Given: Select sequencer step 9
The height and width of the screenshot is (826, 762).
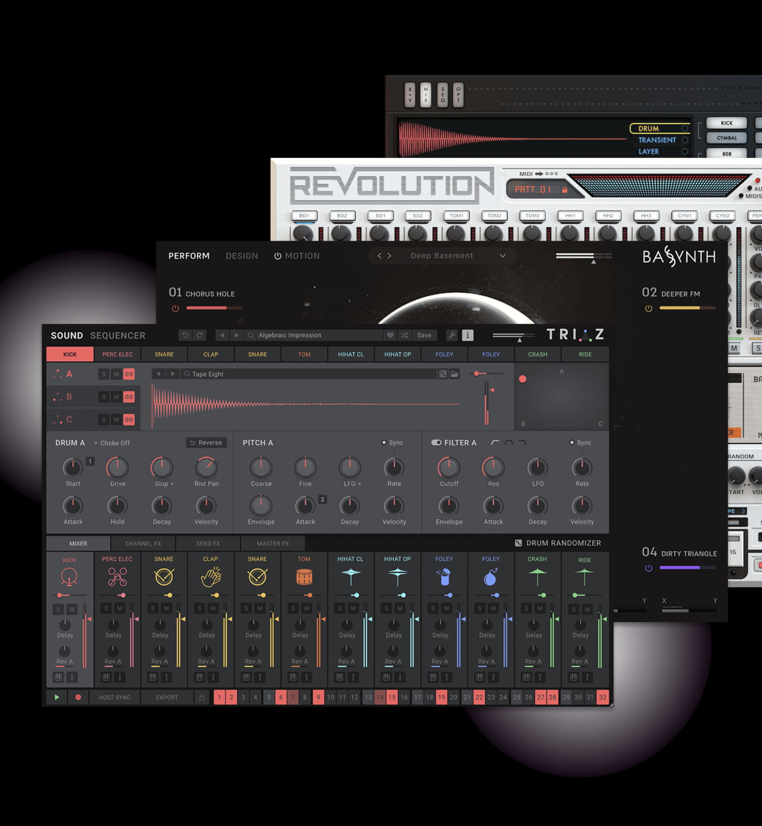Looking at the screenshot, I should click(318, 697).
